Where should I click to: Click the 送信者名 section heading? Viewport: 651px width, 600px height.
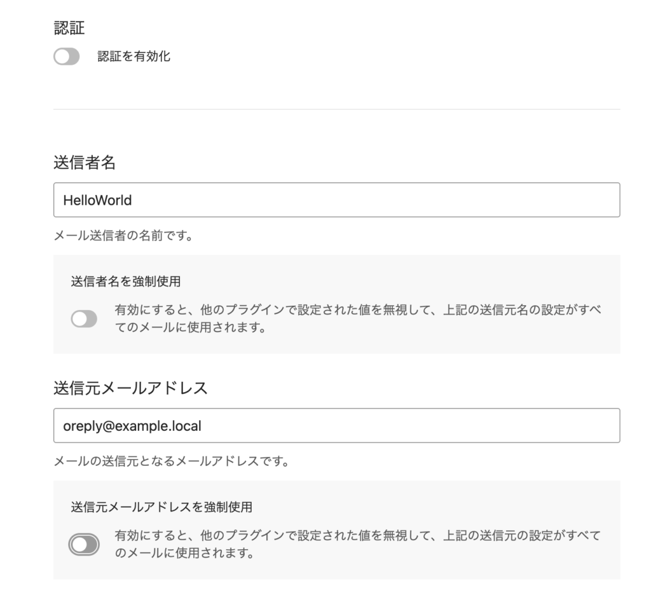click(x=85, y=163)
